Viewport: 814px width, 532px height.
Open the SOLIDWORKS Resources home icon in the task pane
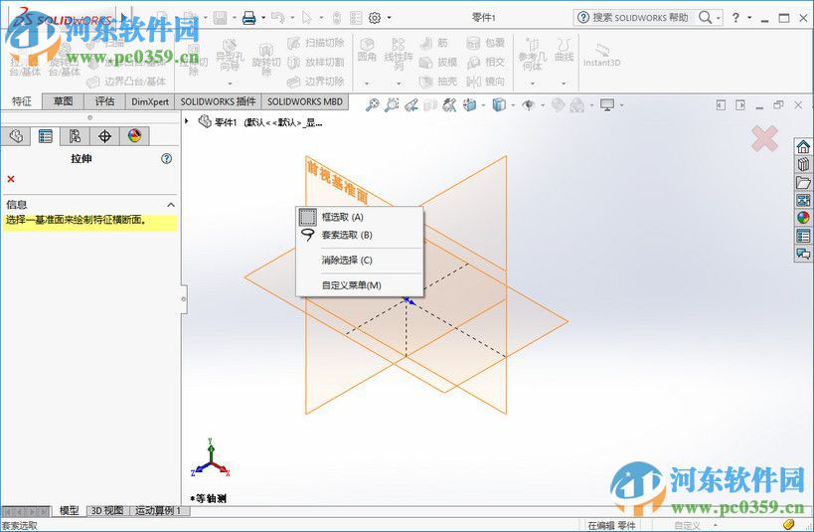coord(804,146)
